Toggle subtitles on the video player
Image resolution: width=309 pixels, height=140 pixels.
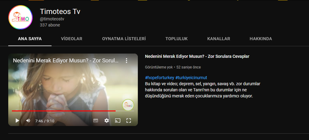96,121
